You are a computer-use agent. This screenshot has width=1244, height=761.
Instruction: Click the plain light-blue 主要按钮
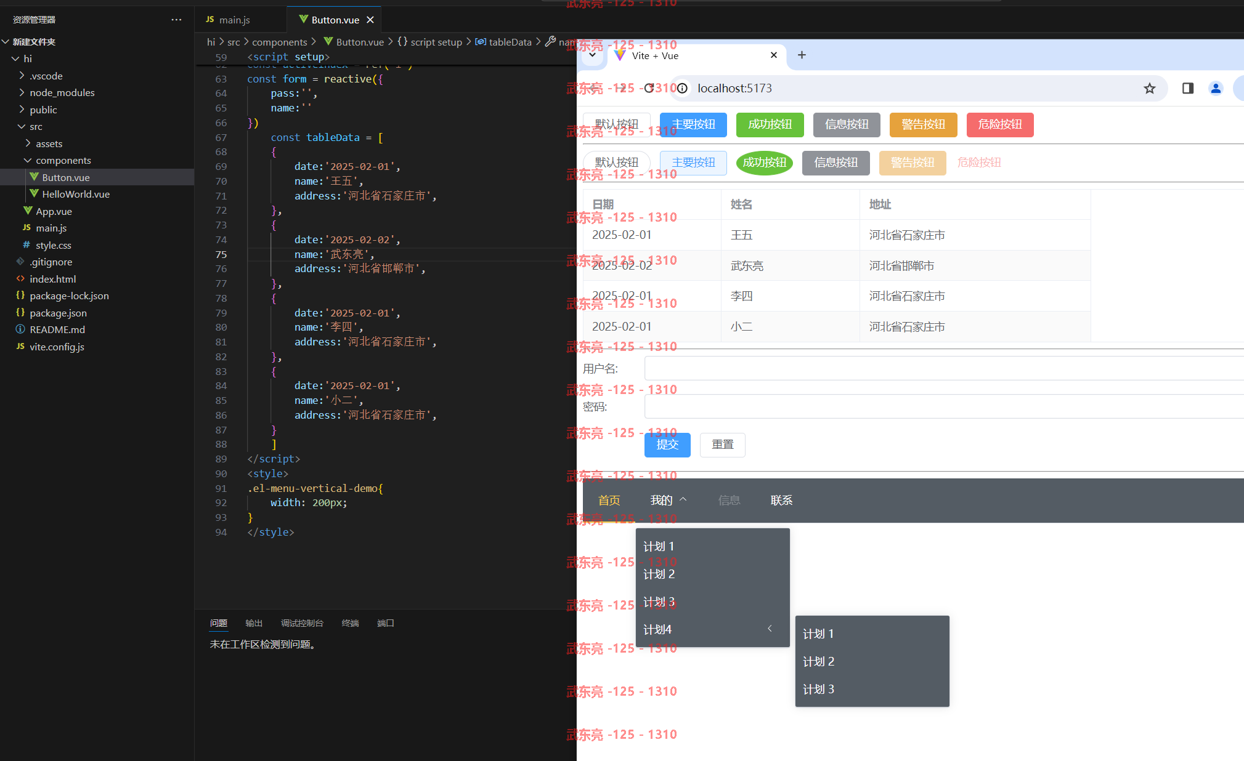[693, 163]
